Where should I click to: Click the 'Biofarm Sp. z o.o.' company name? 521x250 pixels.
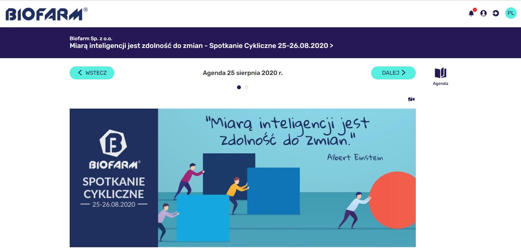tap(91, 38)
